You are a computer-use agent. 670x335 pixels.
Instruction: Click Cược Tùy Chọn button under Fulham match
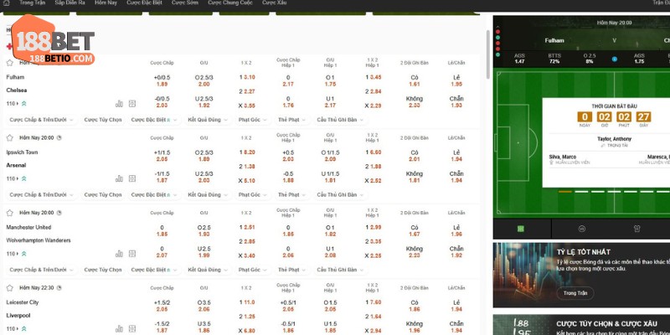[x=104, y=120]
